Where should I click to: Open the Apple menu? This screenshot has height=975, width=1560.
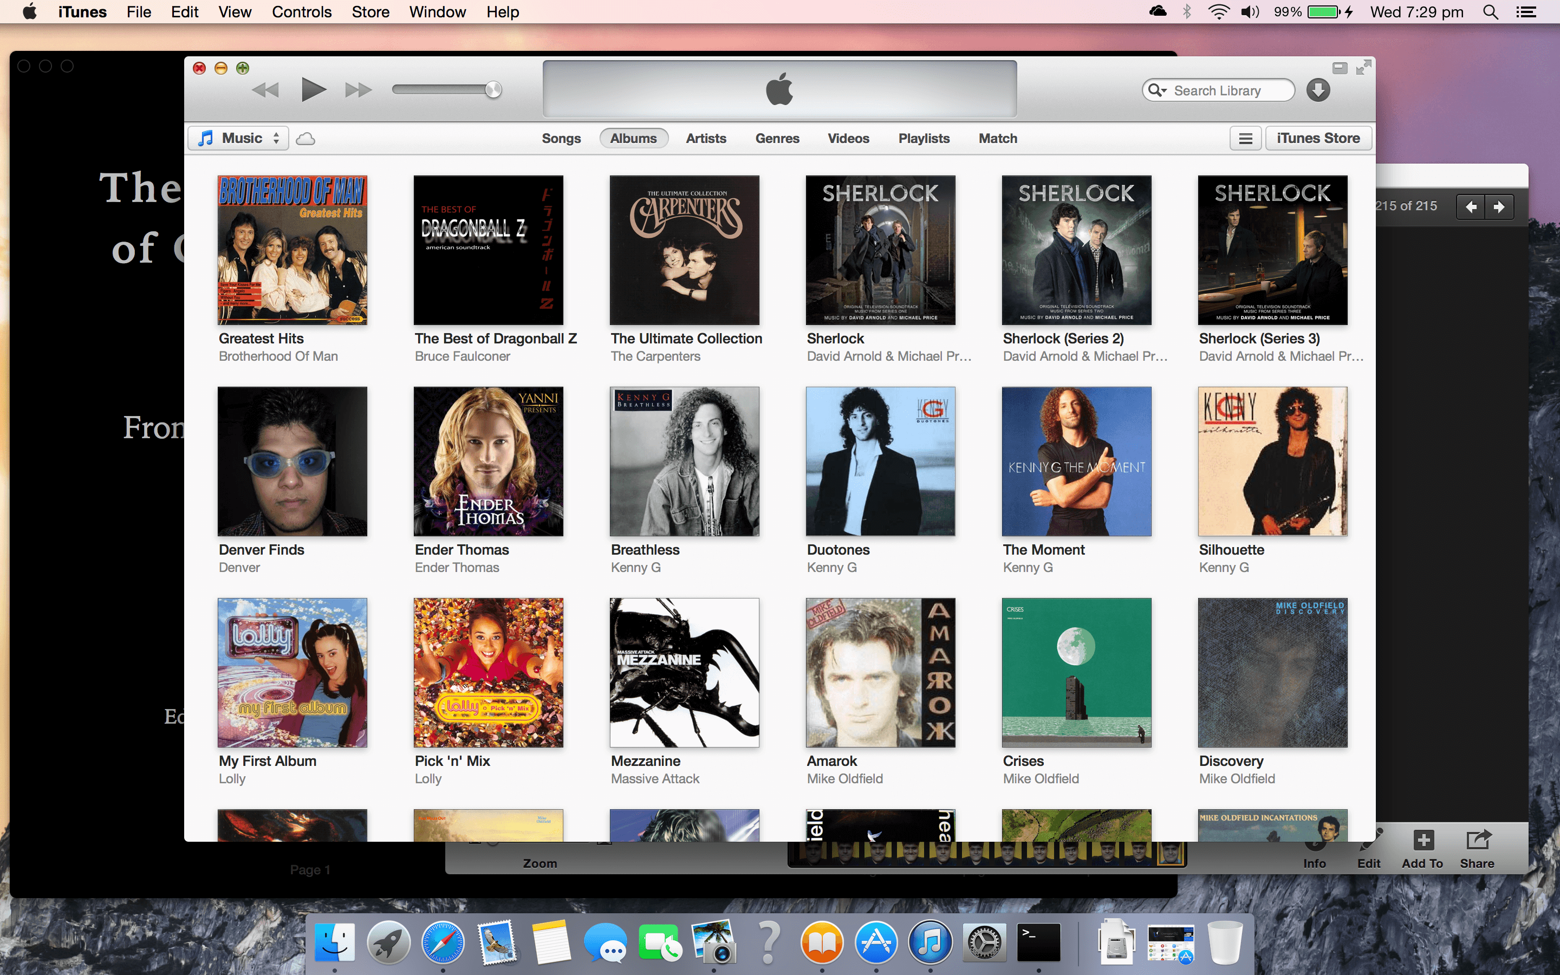pyautogui.click(x=30, y=11)
